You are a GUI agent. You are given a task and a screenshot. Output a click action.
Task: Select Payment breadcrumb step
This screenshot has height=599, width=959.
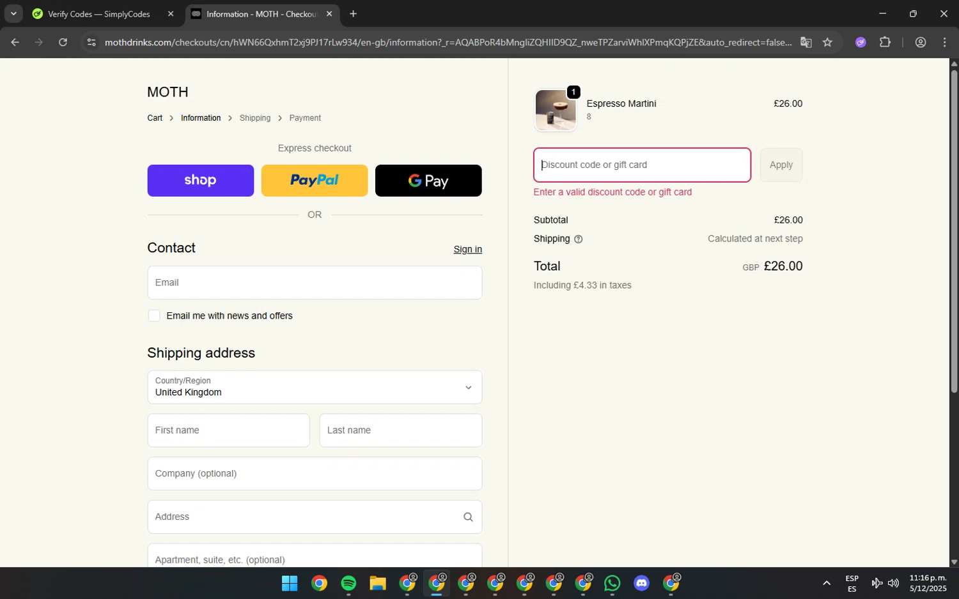coord(305,118)
